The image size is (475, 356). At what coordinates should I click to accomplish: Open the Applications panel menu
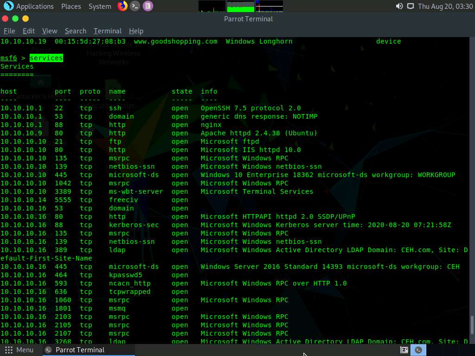(x=35, y=6)
